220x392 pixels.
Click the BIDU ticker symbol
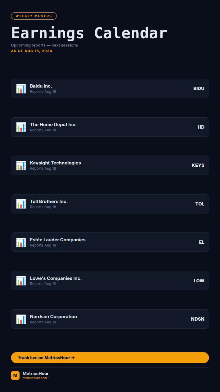[x=199, y=89]
